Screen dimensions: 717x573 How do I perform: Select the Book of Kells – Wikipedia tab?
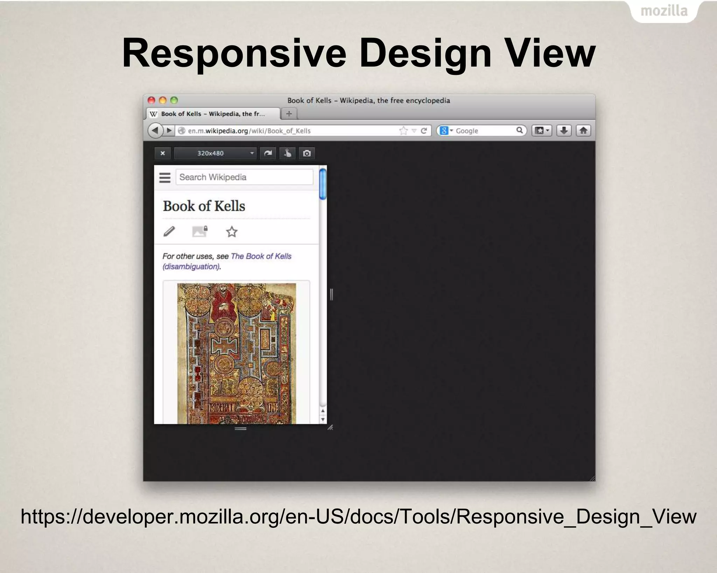pos(213,114)
